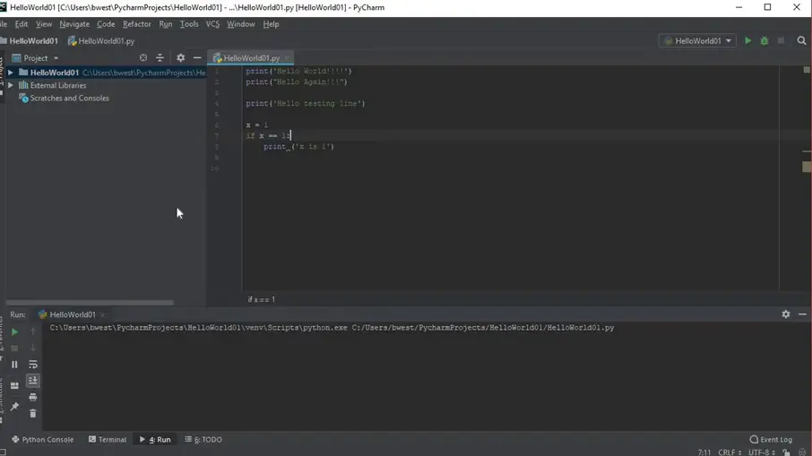Close the HelloWorld01 run tab
The width and height of the screenshot is (812, 456).
tap(102, 314)
